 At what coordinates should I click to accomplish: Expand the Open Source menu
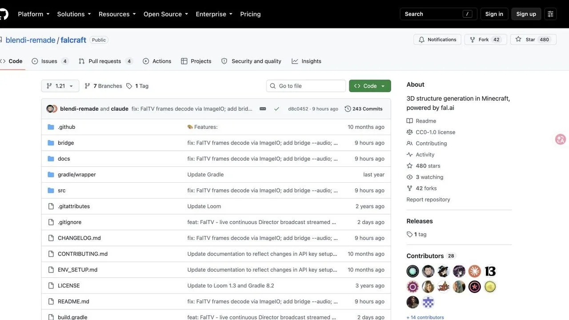(166, 14)
